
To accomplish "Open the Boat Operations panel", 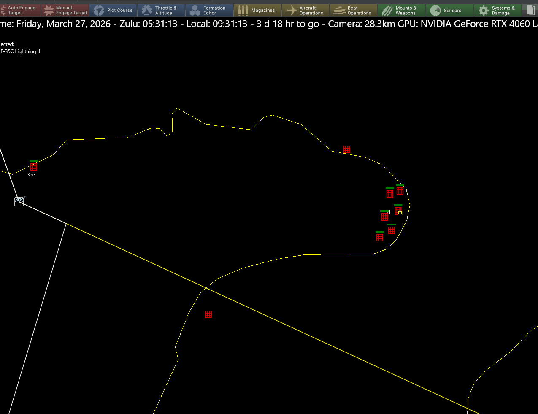I will point(354,10).
